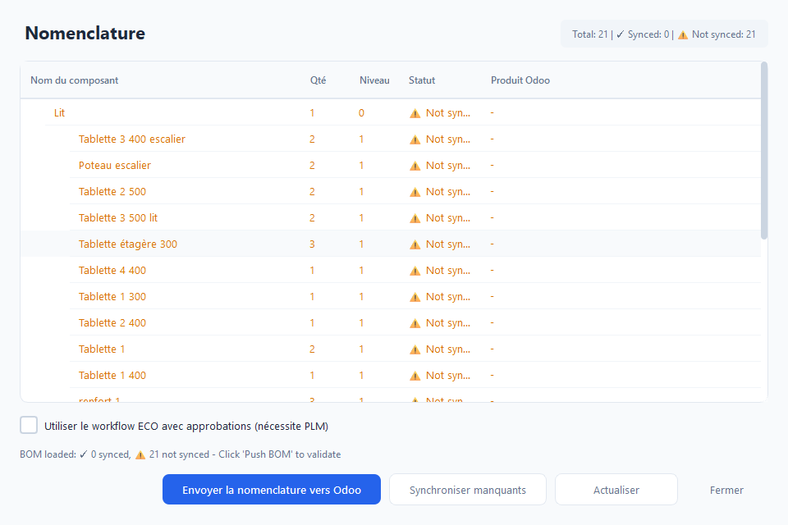Click the 'Synced: 0' summary text
Image resolution: width=788 pixels, height=525 pixels.
[x=648, y=34]
